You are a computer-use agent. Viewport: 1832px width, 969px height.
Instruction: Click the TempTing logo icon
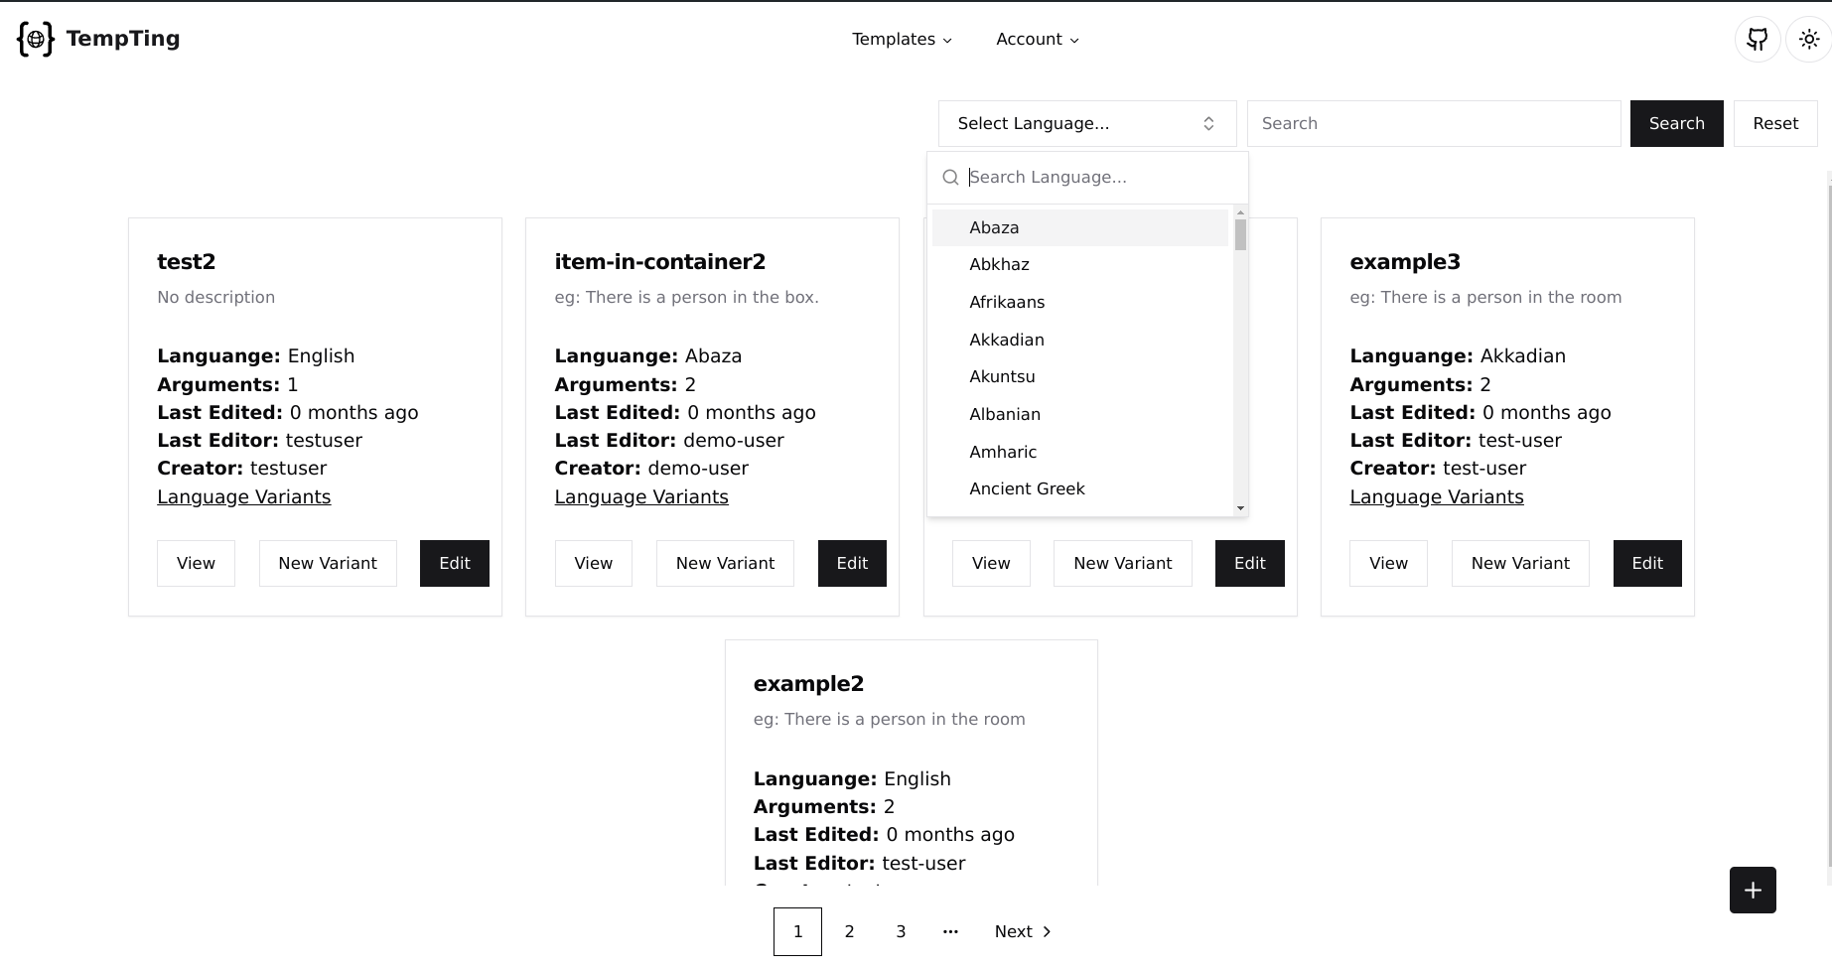coord(36,40)
